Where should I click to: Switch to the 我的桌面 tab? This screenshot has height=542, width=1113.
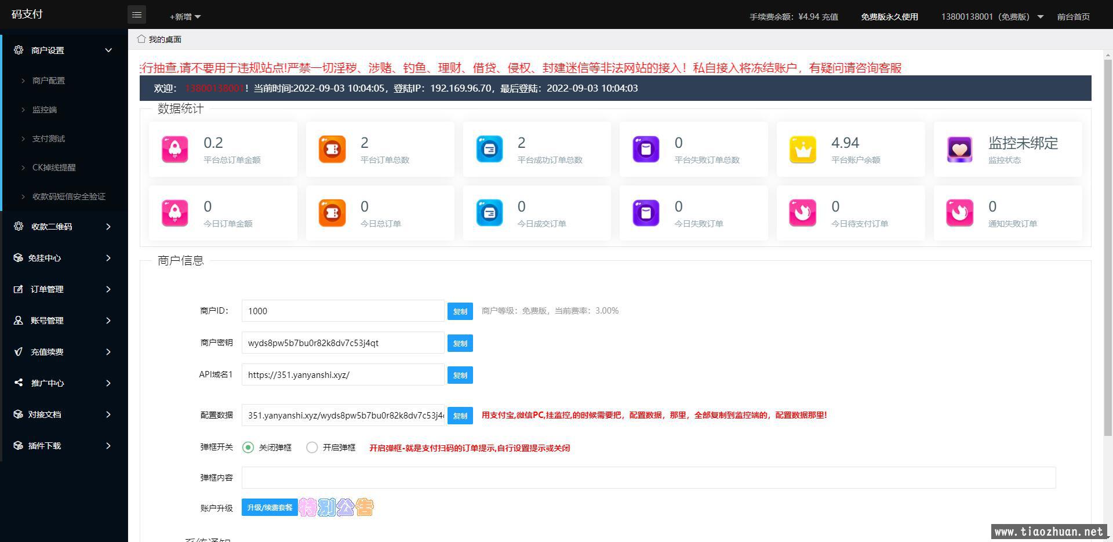tap(159, 39)
